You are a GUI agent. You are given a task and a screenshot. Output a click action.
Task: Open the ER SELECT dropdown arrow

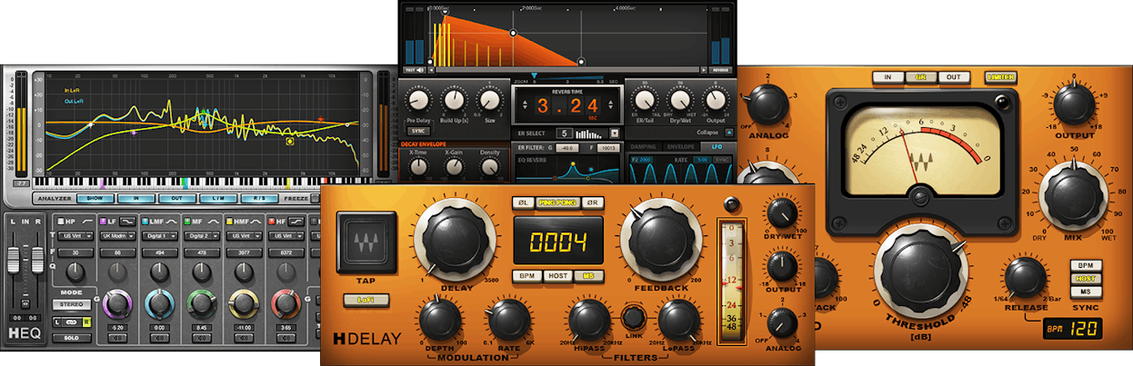pyautogui.click(x=614, y=133)
